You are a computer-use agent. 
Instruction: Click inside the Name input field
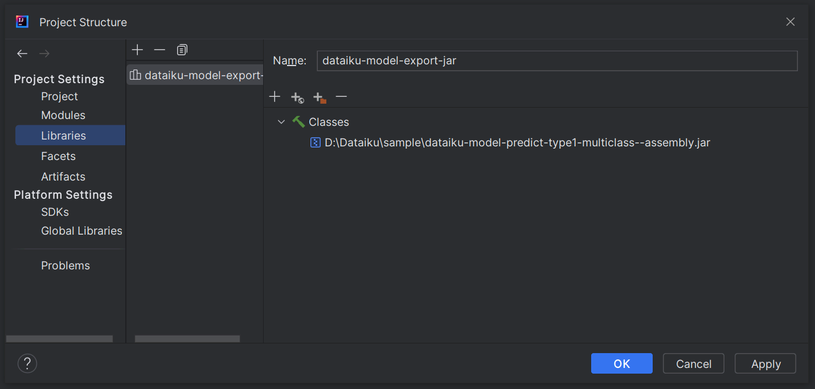click(556, 60)
